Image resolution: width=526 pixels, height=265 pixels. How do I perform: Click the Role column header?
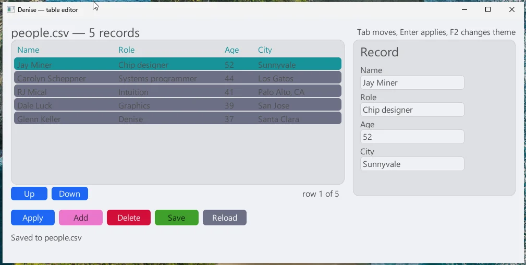coord(127,50)
